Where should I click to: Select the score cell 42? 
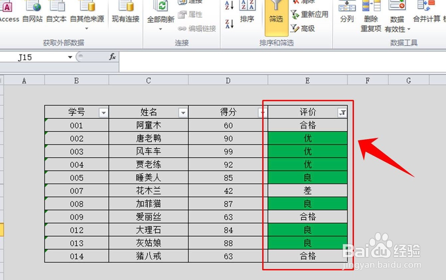228,191
